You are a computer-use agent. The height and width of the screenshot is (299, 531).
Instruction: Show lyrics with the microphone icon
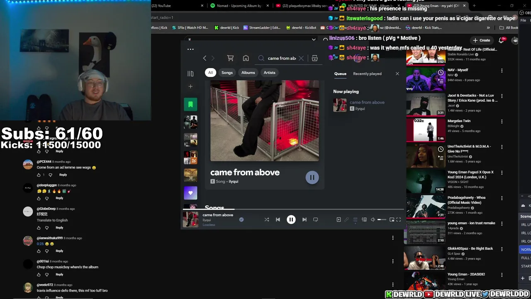pos(347,220)
